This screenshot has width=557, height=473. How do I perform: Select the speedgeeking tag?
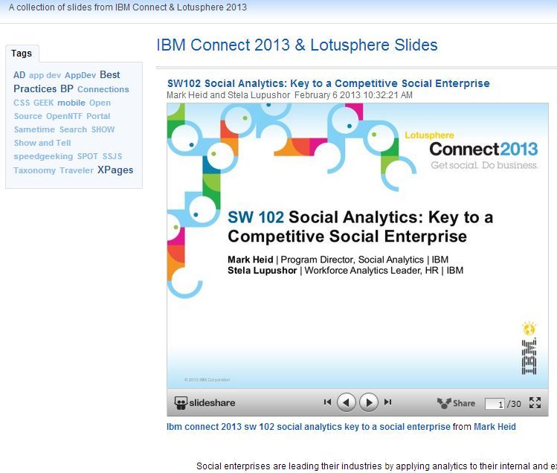(x=43, y=157)
